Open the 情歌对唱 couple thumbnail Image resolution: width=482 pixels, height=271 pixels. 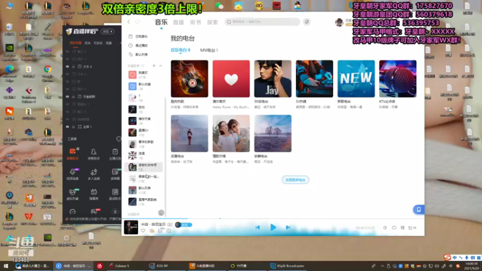(231, 133)
